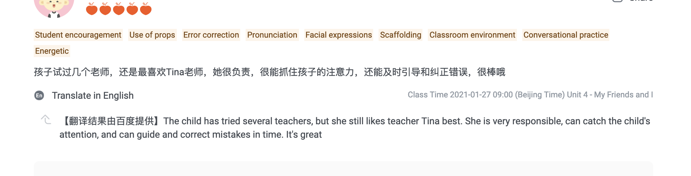Choose the Pronunciation tag
Image resolution: width=691 pixels, height=176 pixels.
(x=272, y=35)
